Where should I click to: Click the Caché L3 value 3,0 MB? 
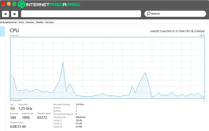79,127
